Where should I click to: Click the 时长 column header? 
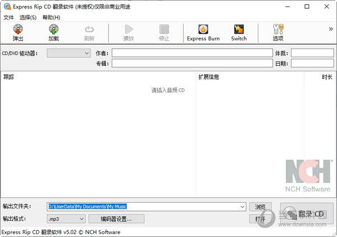pyautogui.click(x=327, y=77)
